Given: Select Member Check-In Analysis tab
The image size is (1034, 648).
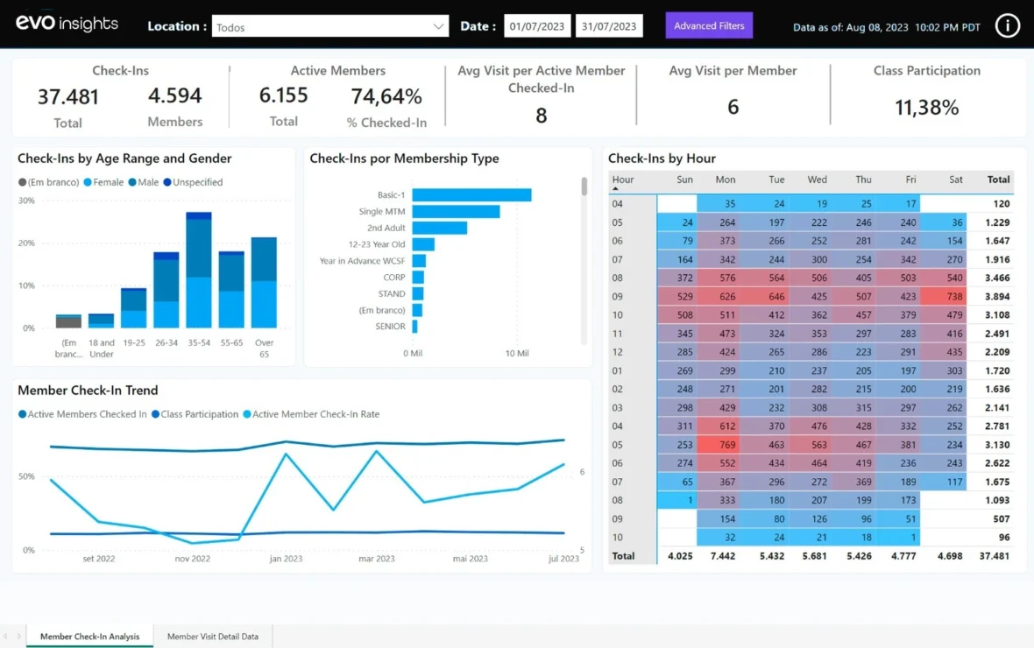Looking at the screenshot, I should point(89,637).
